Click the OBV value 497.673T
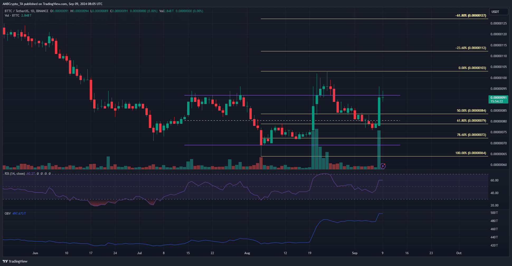The image size is (512, 266). [19, 213]
